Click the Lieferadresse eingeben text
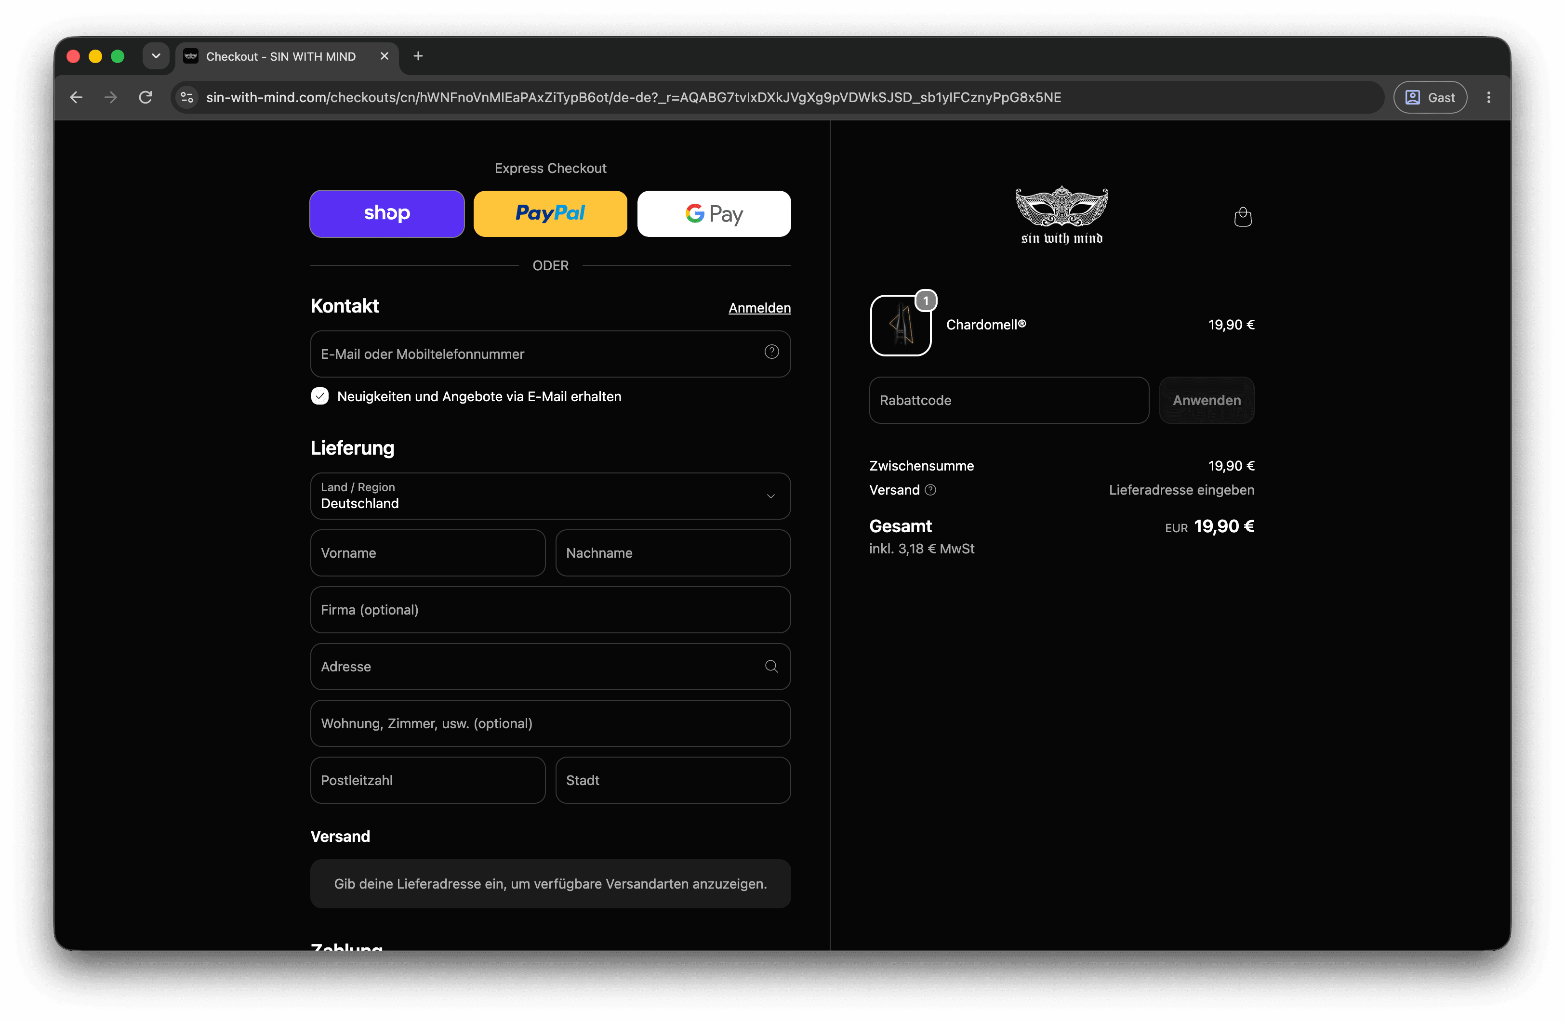Image resolution: width=1565 pixels, height=1022 pixels. (x=1181, y=490)
